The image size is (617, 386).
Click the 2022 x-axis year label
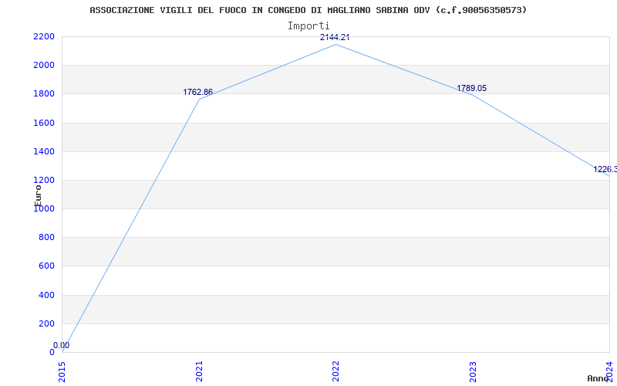pos(335,371)
